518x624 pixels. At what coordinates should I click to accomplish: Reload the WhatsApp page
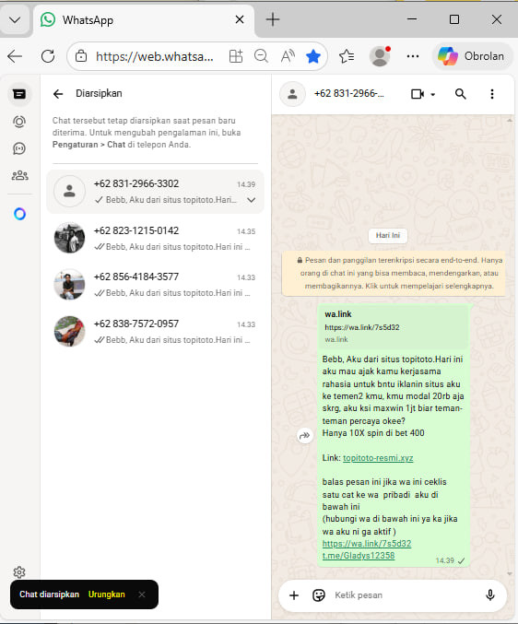point(48,56)
